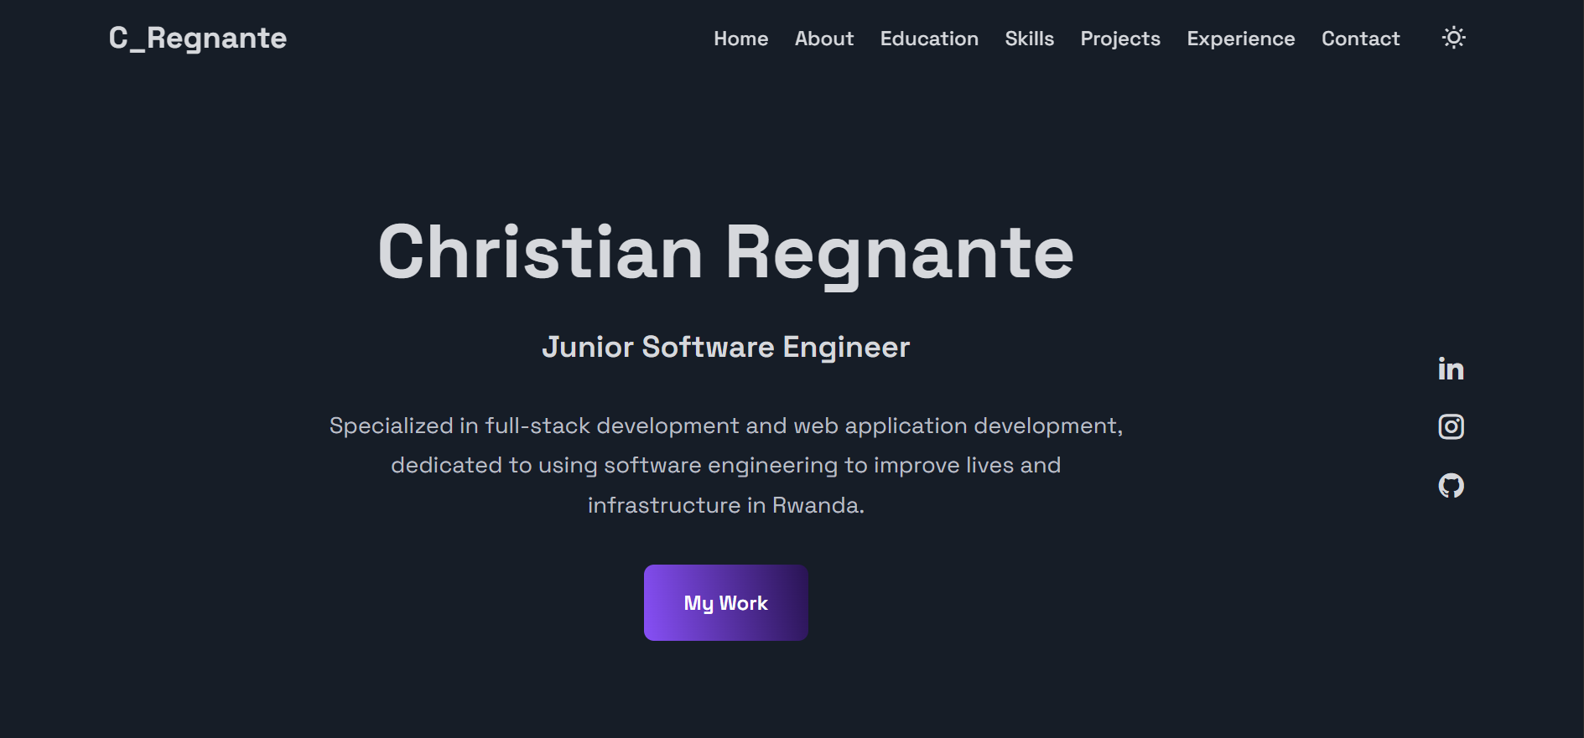
Task: Open the Skills nav item
Action: tap(1029, 39)
